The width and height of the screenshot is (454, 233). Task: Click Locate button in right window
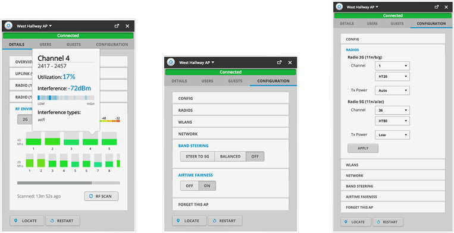point(356,222)
